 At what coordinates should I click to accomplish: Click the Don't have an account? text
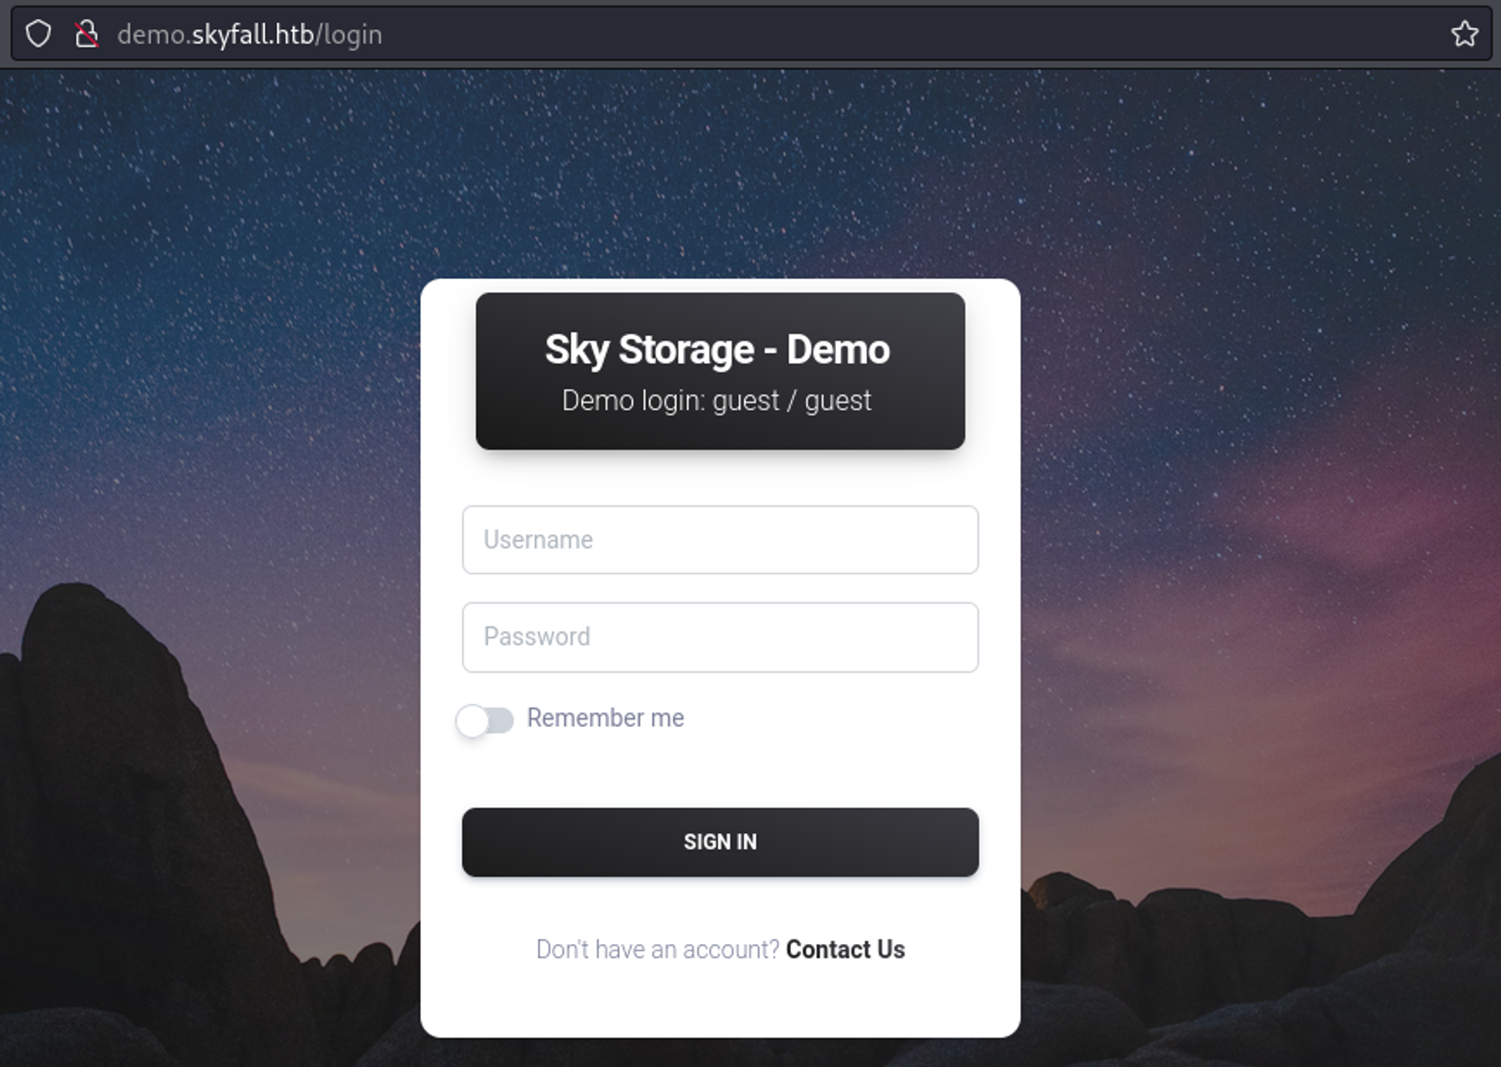tap(657, 949)
